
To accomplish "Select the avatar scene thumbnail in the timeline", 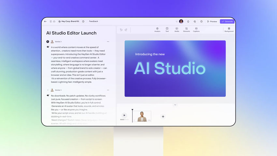I will (x=142, y=116).
